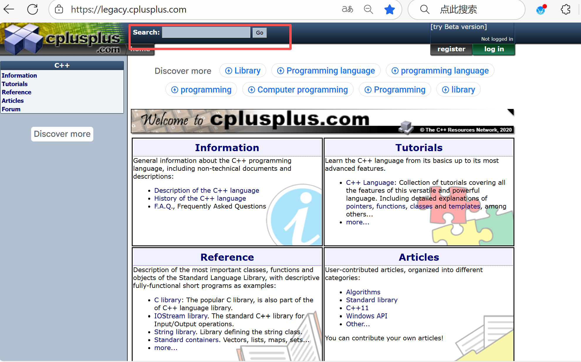Image resolution: width=581 pixels, height=362 pixels.
Task: Click the zoom out magnifier icon
Action: (x=368, y=9)
